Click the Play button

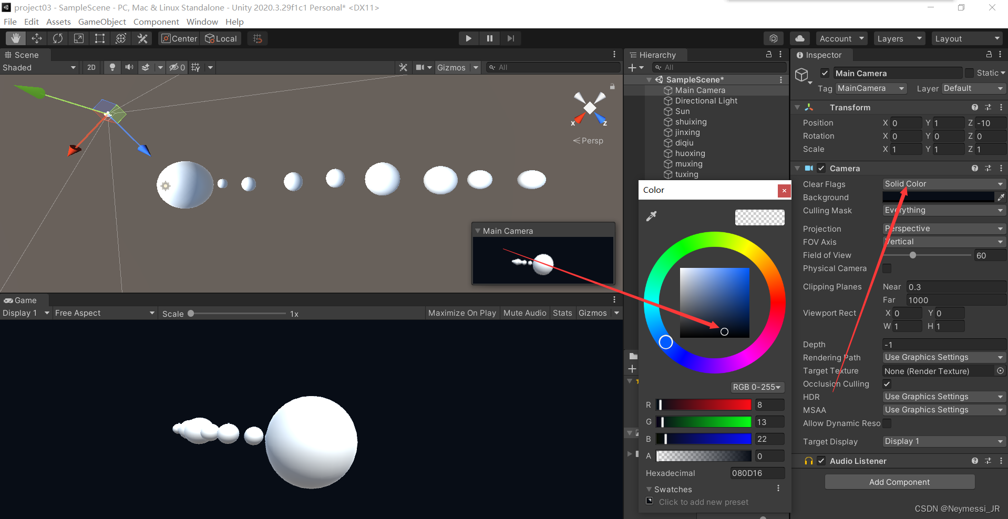468,38
